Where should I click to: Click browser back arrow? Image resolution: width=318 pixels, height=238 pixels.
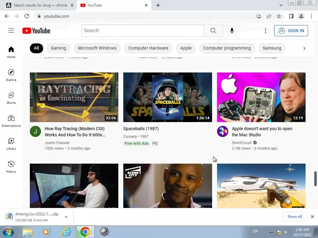pos(7,16)
